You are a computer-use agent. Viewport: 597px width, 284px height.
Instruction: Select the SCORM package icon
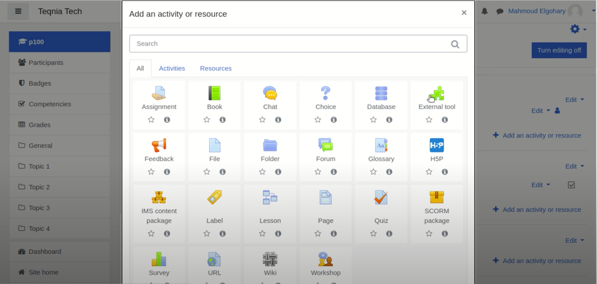point(437,197)
